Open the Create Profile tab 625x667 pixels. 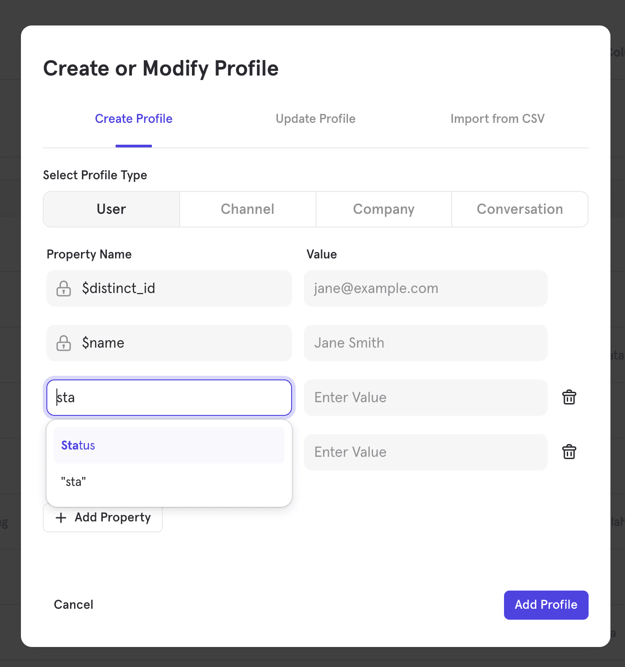click(134, 119)
